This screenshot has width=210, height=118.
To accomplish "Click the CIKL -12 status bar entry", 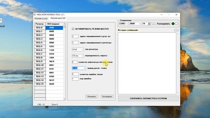I will pyautogui.click(x=41, y=105).
